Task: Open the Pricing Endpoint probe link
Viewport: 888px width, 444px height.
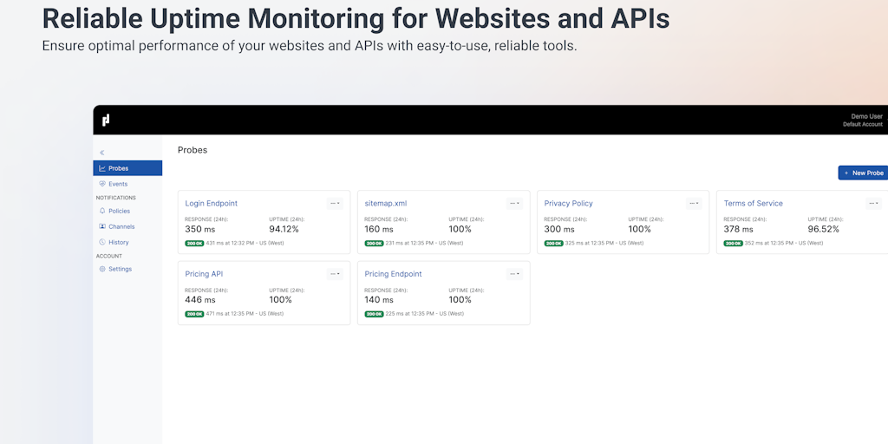Action: coord(393,274)
